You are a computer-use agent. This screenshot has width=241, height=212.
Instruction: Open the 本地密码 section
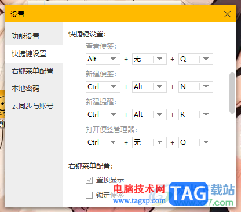point(34,89)
